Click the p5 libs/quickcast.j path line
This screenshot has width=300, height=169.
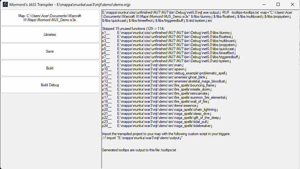[169, 49]
